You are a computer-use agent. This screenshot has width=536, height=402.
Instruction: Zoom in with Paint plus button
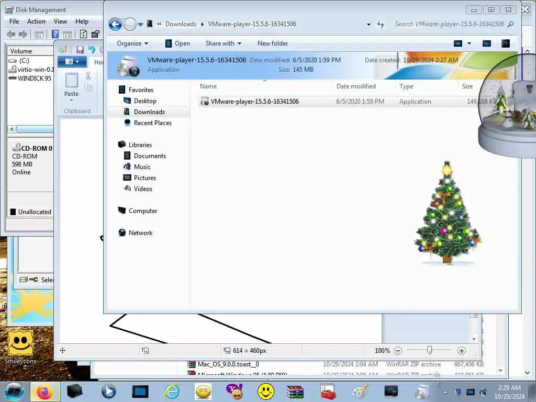click(x=462, y=350)
